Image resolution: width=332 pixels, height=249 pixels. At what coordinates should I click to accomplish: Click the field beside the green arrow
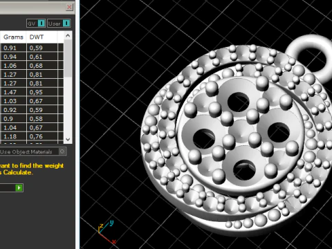[8, 188]
